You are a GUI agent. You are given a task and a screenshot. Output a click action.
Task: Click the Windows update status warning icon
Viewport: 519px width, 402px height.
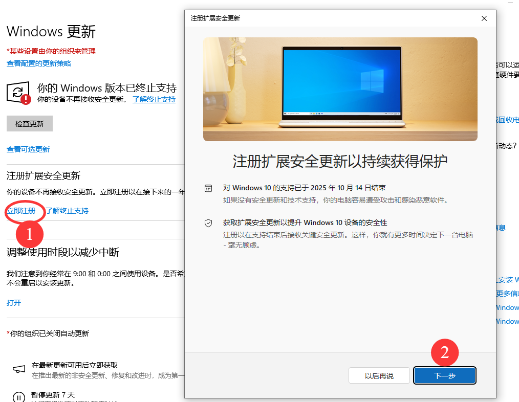point(18,93)
